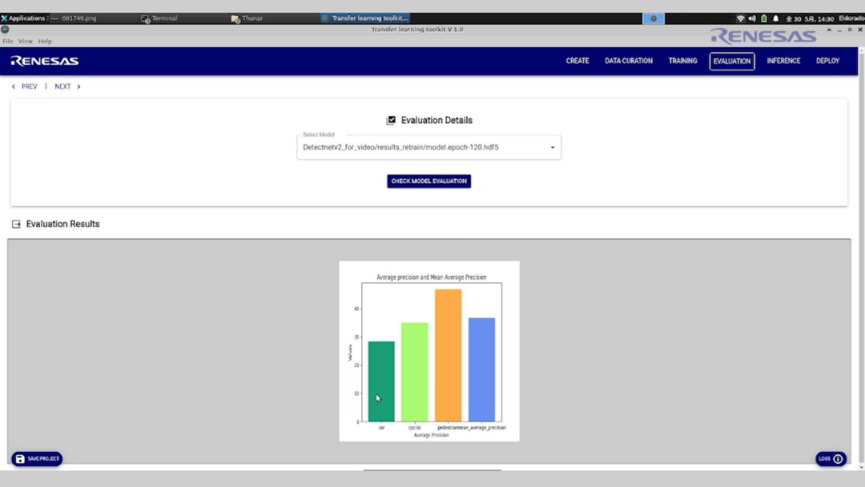The width and height of the screenshot is (865, 487).
Task: Click the Renesas logo in the blue header
Action: (x=45, y=61)
